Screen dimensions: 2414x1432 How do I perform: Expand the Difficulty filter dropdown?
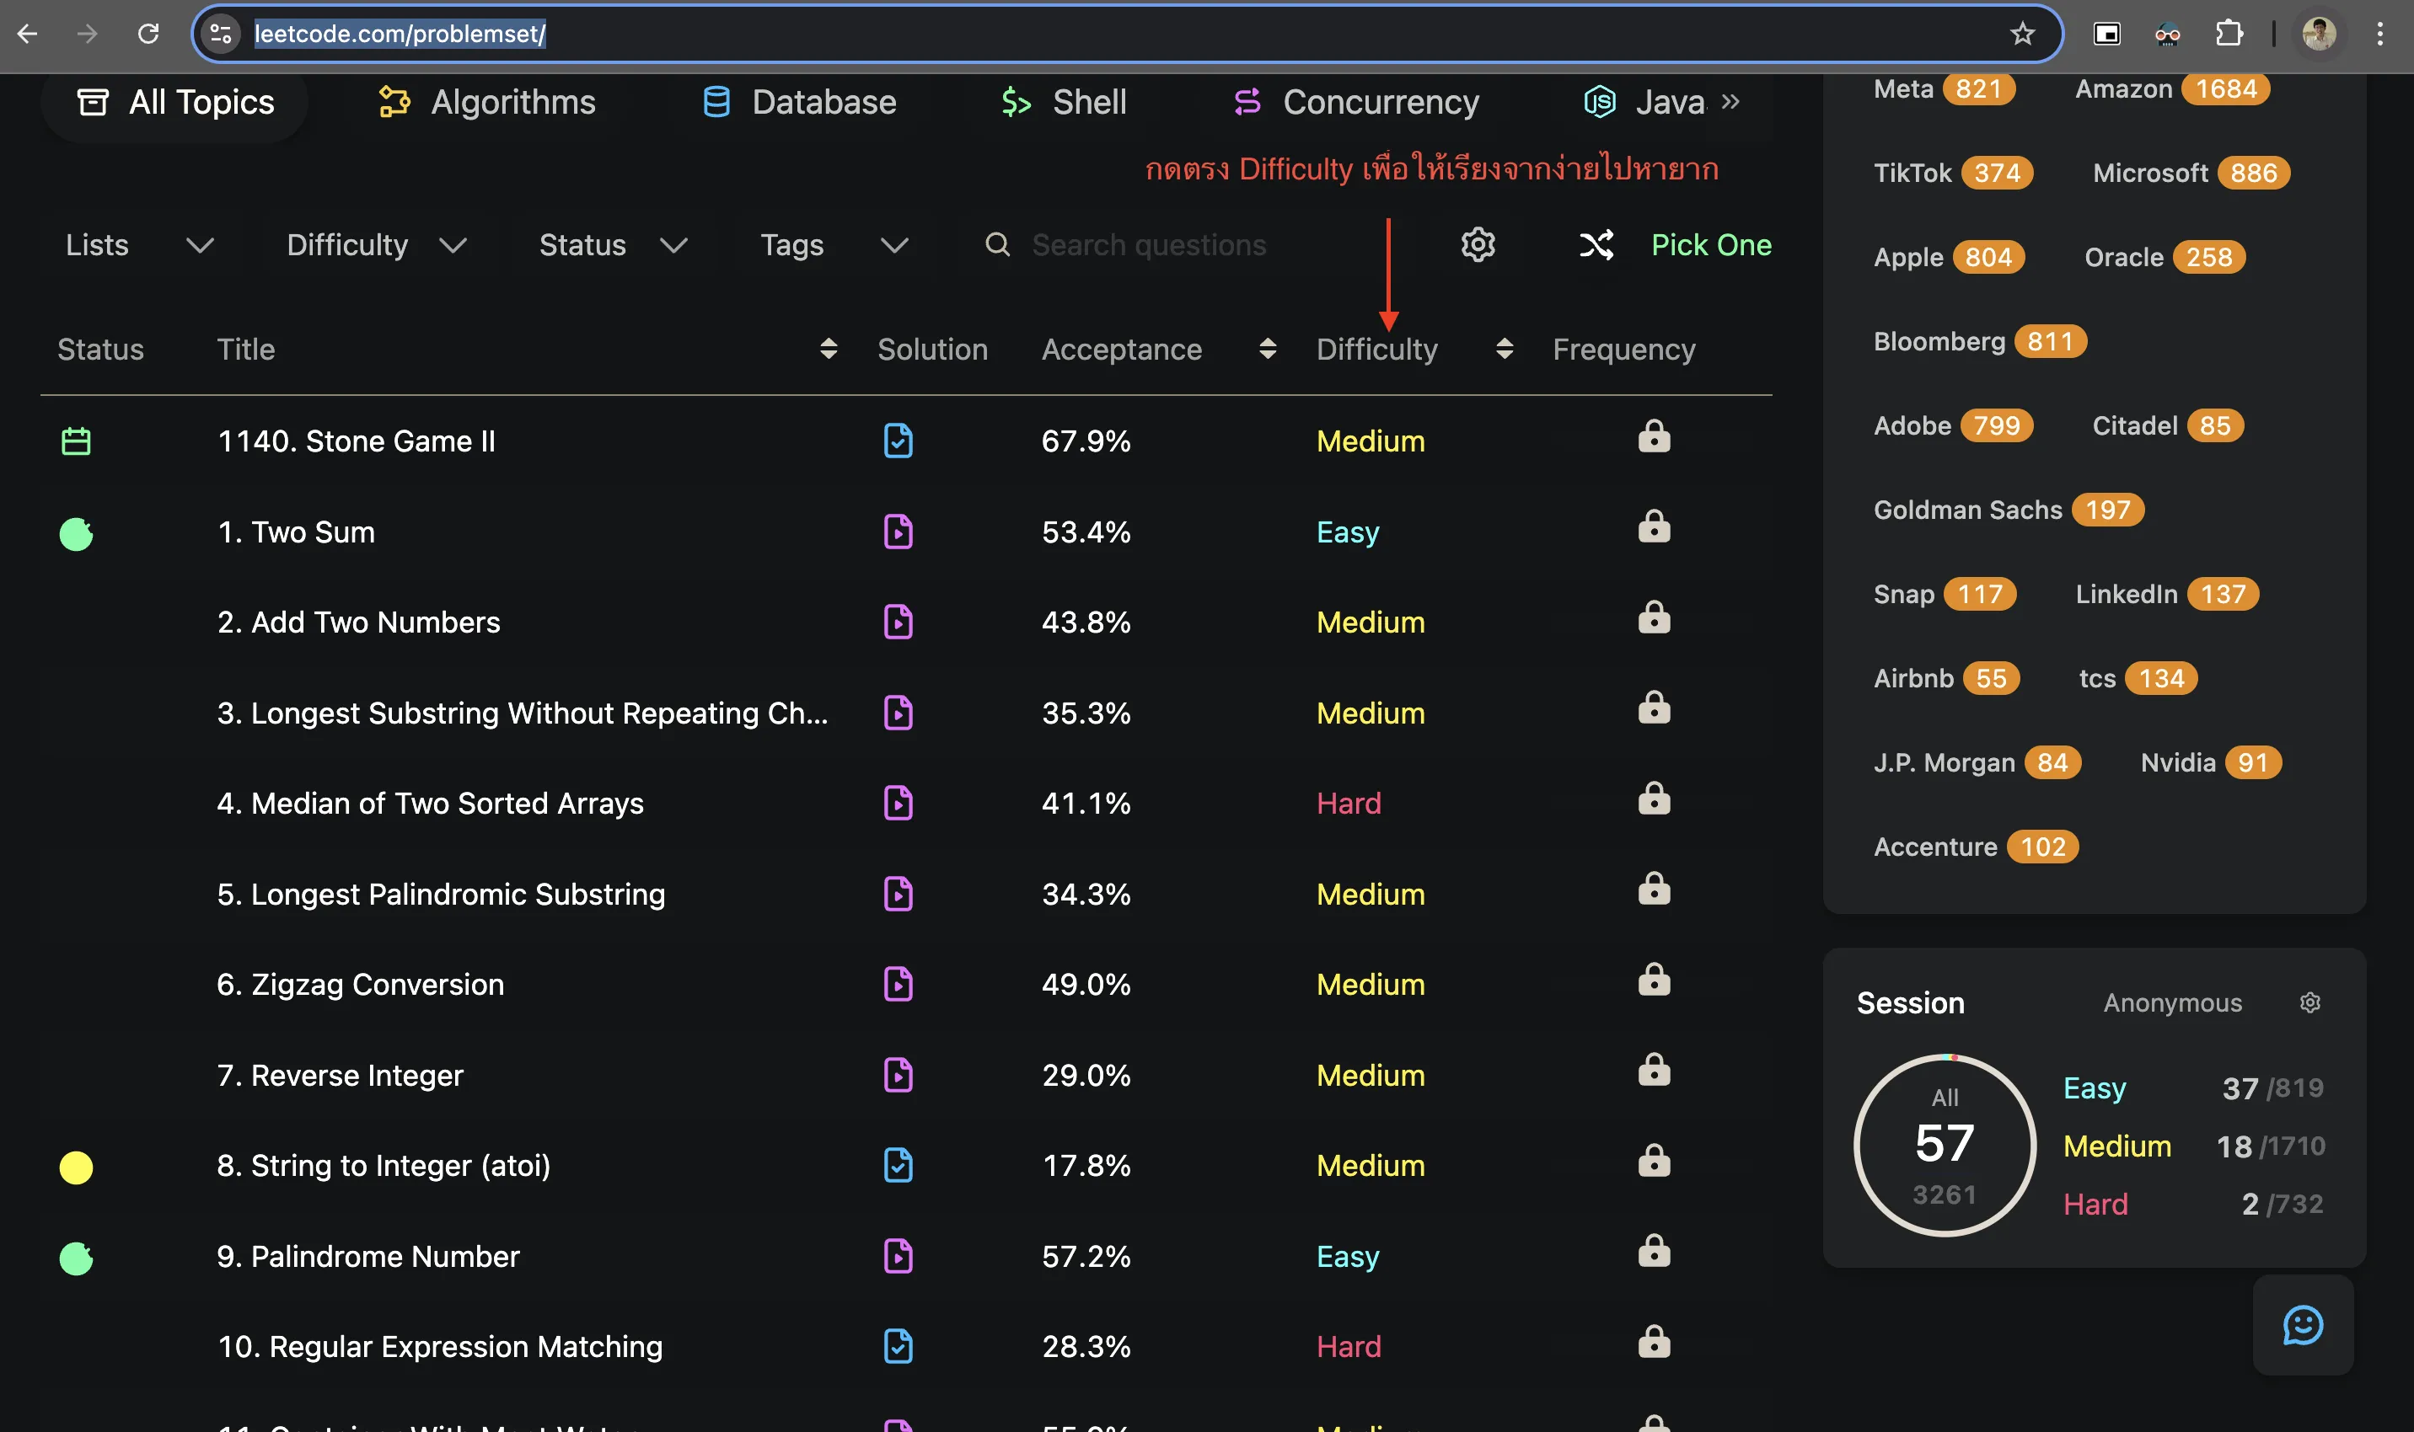pyautogui.click(x=373, y=243)
